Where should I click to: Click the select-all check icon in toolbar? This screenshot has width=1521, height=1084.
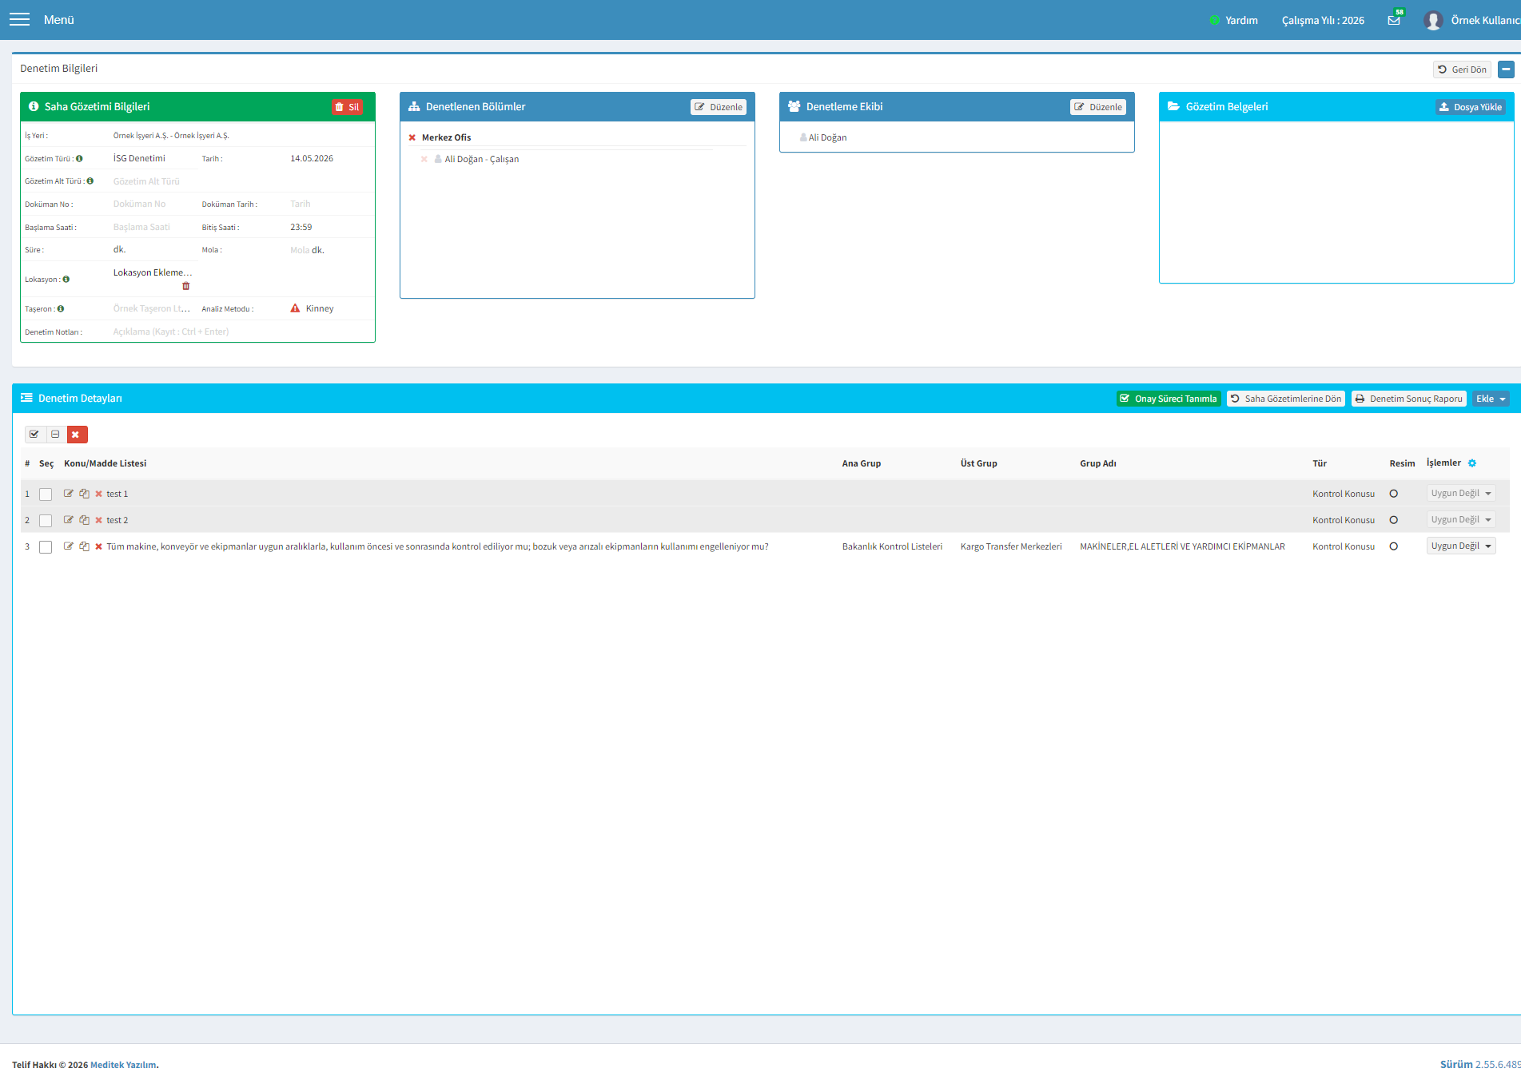click(34, 435)
